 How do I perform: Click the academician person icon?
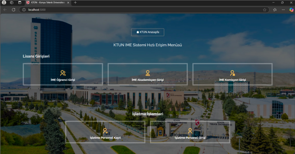(x=148, y=73)
